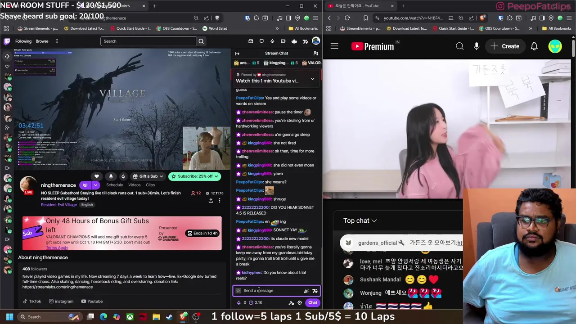Screen dimensions: 576x324
Task: Click the Twitch logo home icon
Action: point(7,41)
